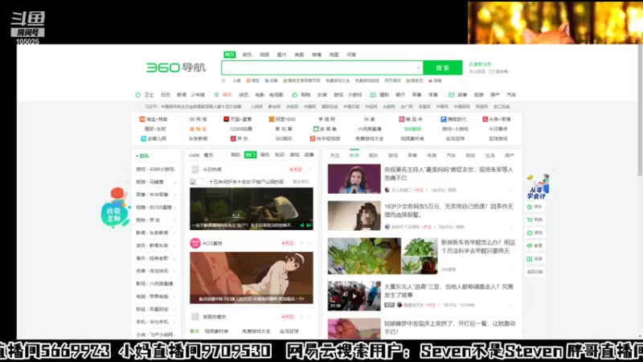Open the 央视著名主持人 article headline
The width and height of the screenshot is (643, 362).
448,174
